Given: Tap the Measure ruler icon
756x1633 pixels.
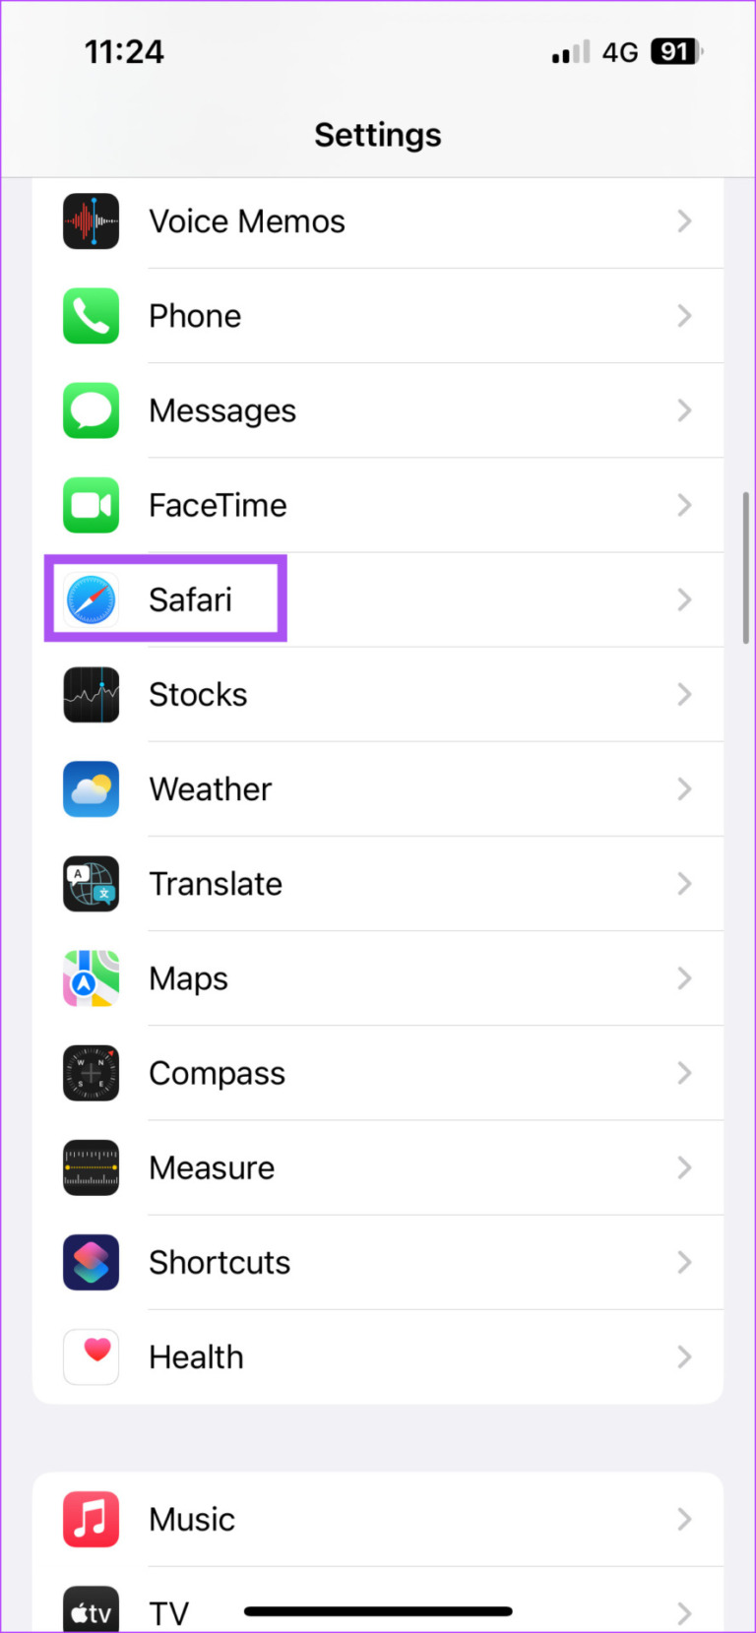Looking at the screenshot, I should (91, 1167).
